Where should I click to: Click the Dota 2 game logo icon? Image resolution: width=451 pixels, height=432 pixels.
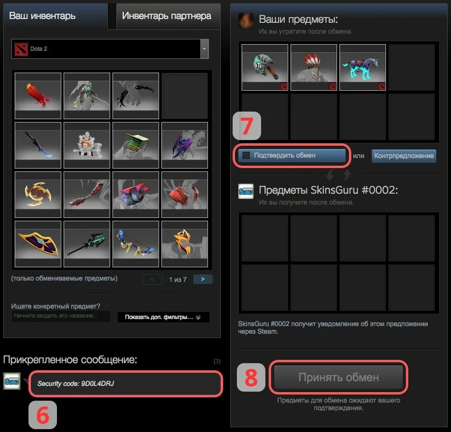21,49
